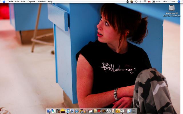The height and width of the screenshot is (114, 183).
Task: Open the Wi-Fi AirPort status menu
Action: 145,1
